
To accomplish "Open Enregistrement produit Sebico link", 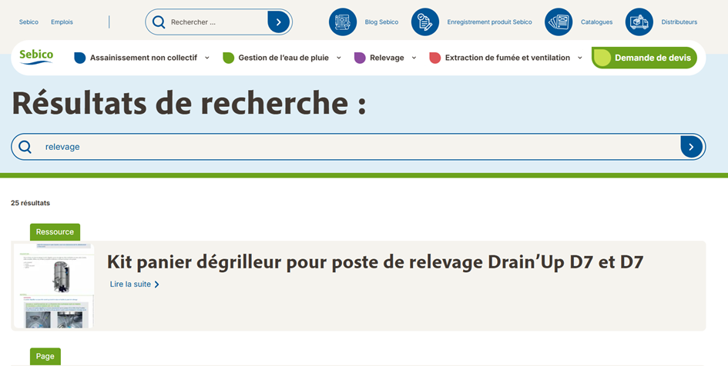I will point(489,22).
